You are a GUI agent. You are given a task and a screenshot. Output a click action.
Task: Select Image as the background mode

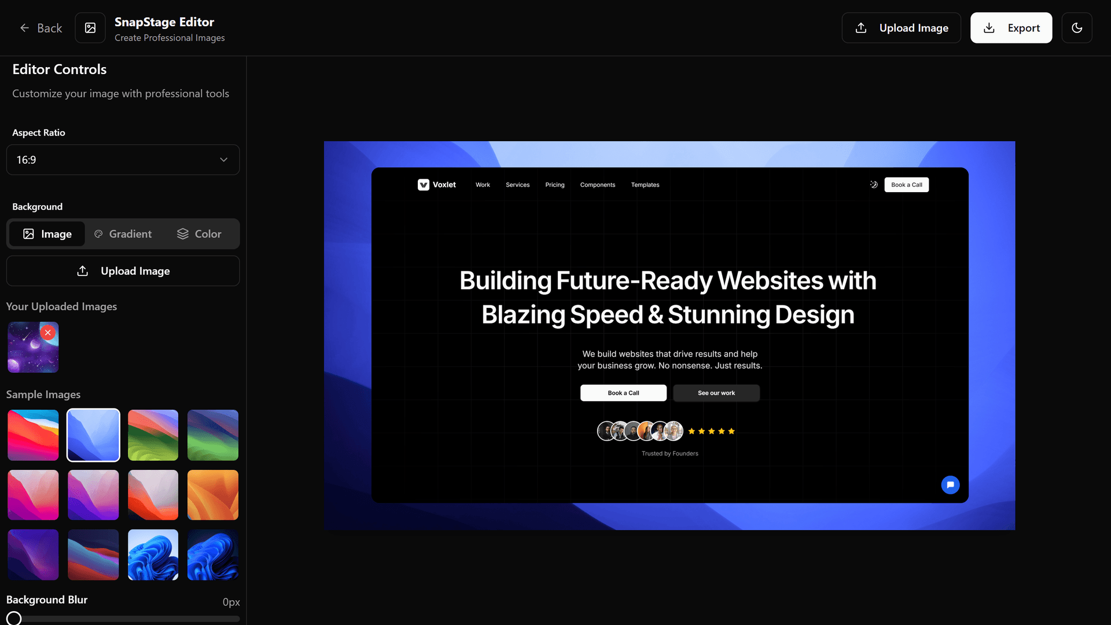pyautogui.click(x=47, y=234)
